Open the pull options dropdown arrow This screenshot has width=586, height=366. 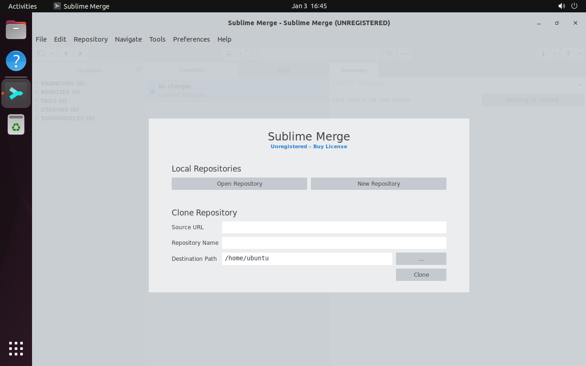[x=555, y=54]
